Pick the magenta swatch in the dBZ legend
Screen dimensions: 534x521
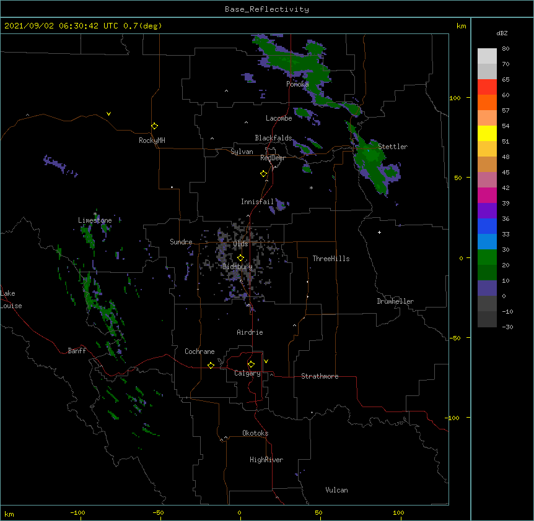487,195
